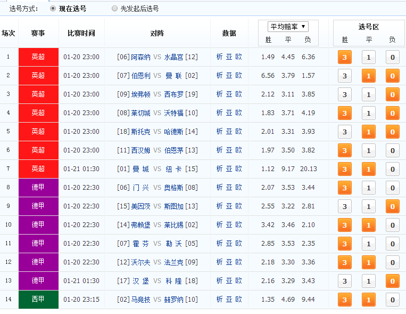
Task: Click the 选号区 header
Action: point(369,27)
